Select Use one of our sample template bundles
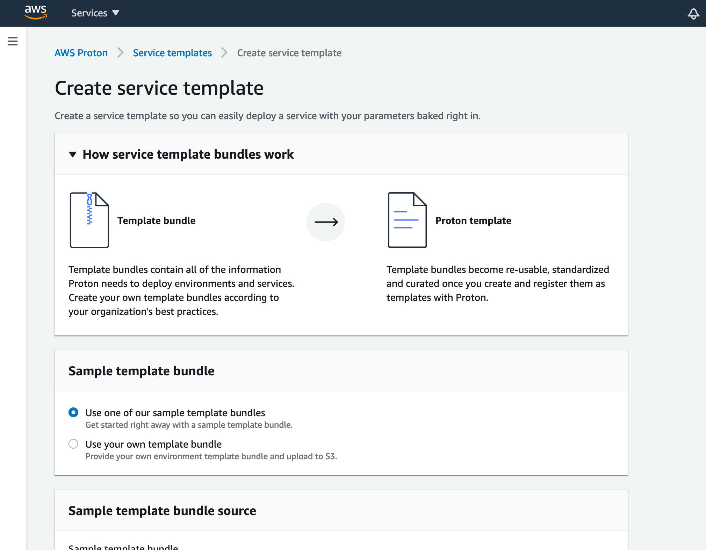Viewport: 706px width, 550px height. click(x=73, y=413)
